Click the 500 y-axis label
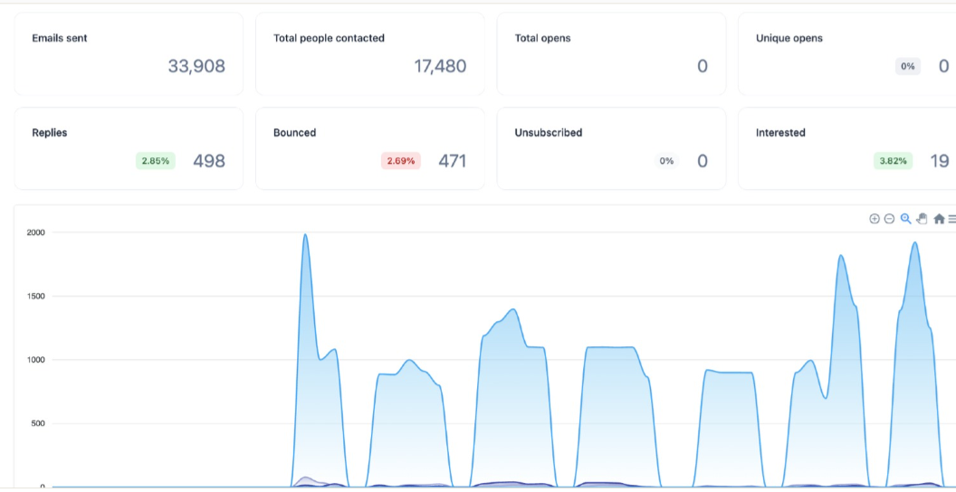The height and width of the screenshot is (492, 956). [x=38, y=423]
